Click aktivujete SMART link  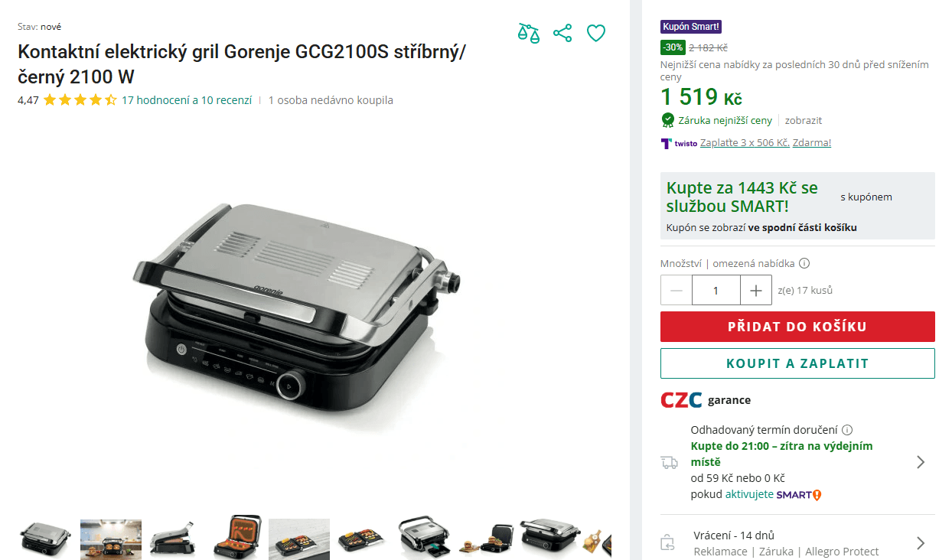tap(774, 494)
